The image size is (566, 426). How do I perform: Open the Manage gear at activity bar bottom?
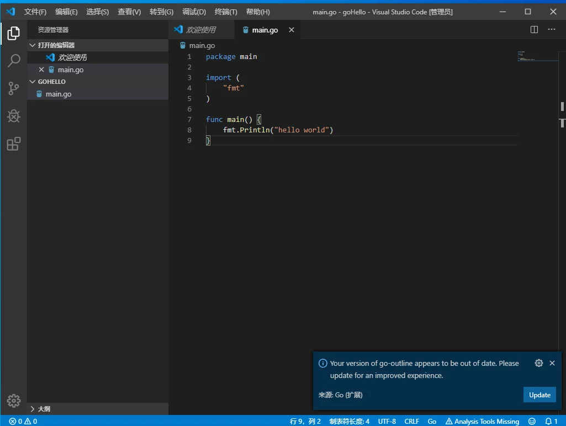(13, 401)
